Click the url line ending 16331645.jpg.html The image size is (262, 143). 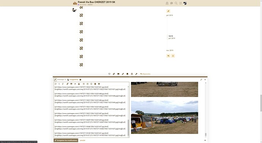81,107
